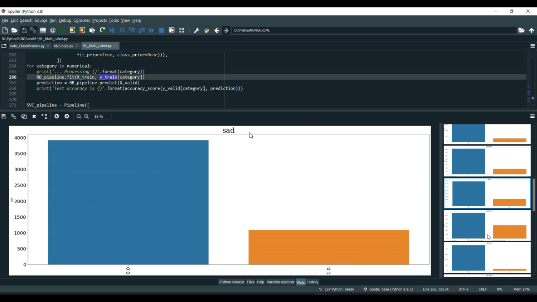Toggle maximize current pane icon
537x302 pixels.
182,30
